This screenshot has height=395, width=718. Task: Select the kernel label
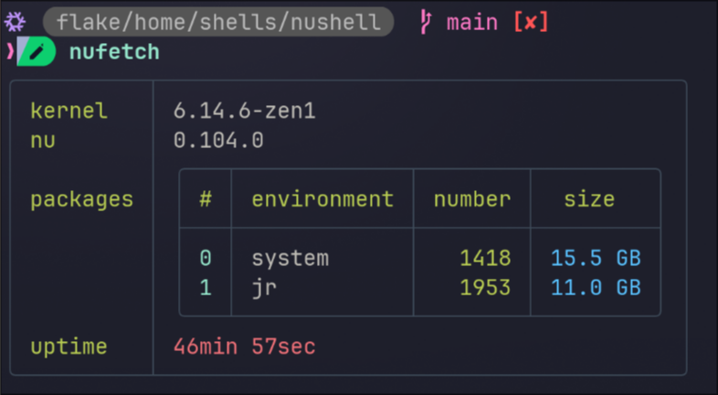coord(69,111)
